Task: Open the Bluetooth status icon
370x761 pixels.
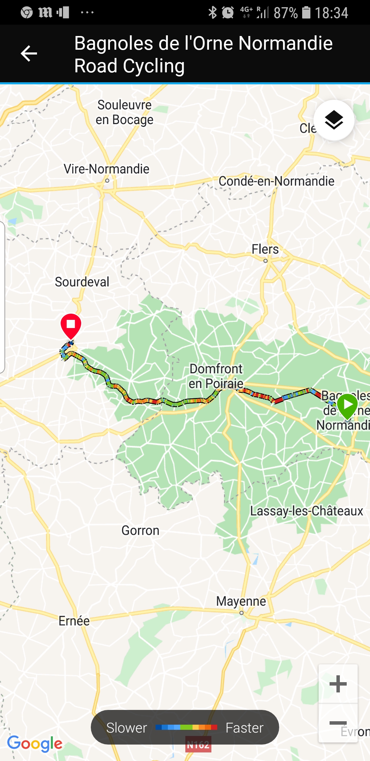Action: (x=212, y=13)
